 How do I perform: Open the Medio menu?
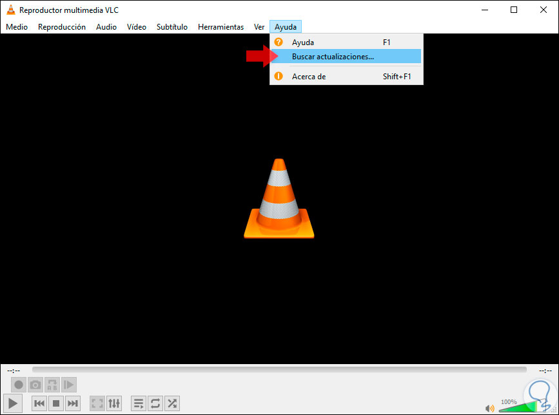[17, 27]
